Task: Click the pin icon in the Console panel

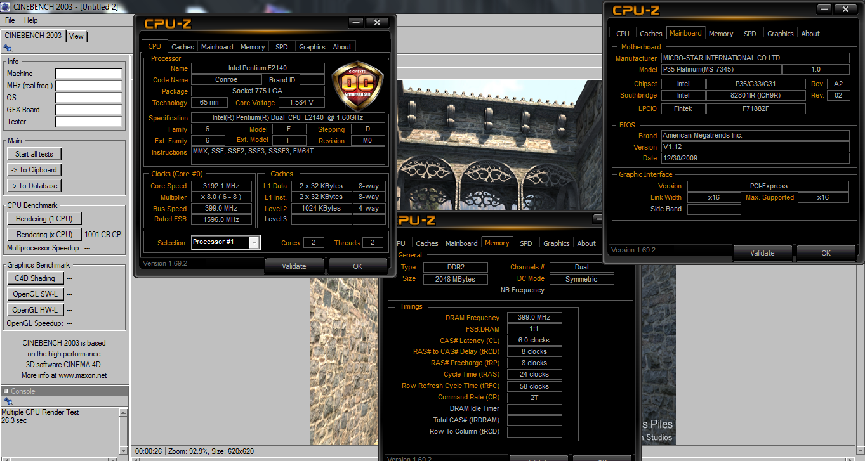Action: [x=8, y=401]
